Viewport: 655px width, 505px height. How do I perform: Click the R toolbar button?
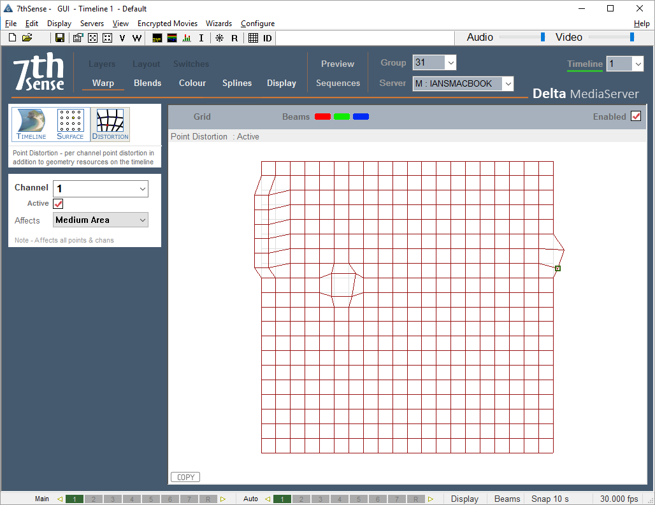234,38
